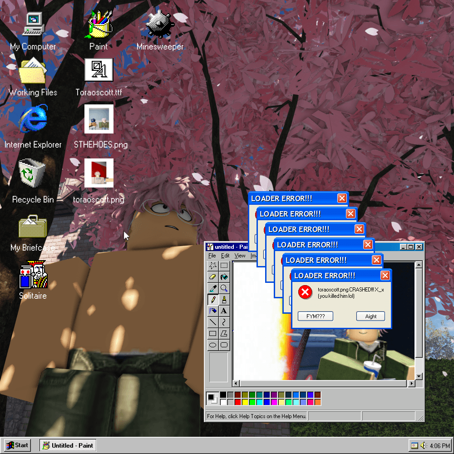Image resolution: width=454 pixels, height=454 pixels.
Task: Click the Paint title bar application icon
Action: (210, 247)
